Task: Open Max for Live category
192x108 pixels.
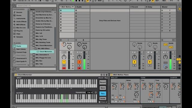Action: [21, 28]
